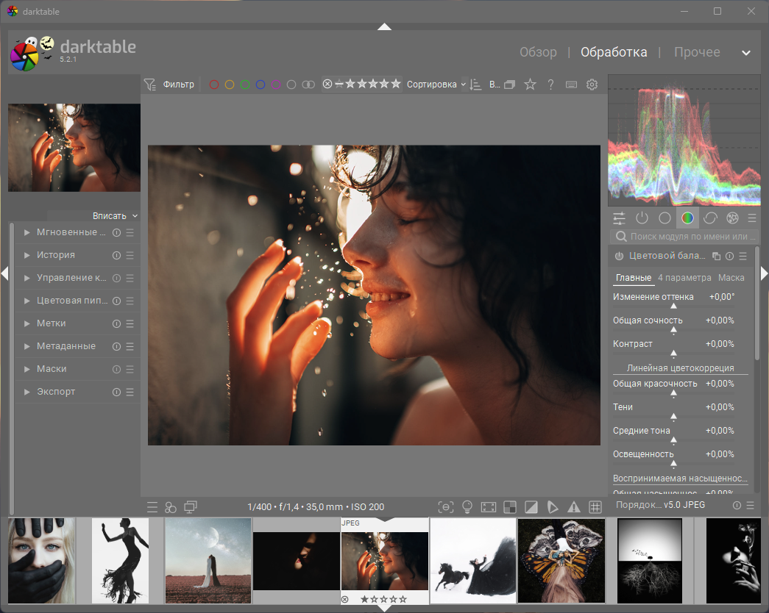Open the styles quick access icon
This screenshot has height=613, width=769.
[x=171, y=506]
